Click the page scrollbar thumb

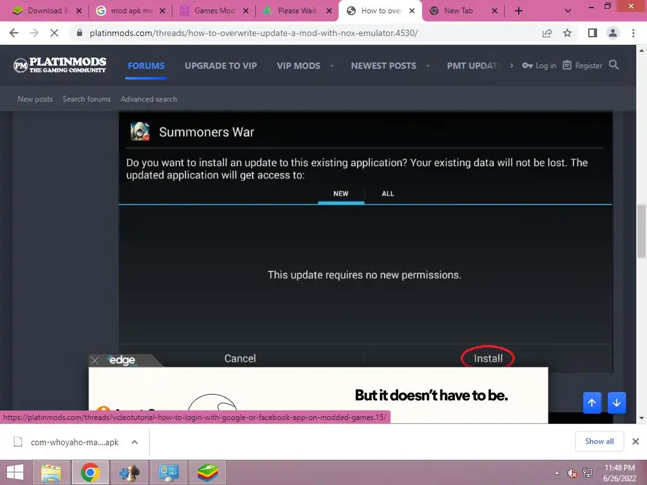(641, 231)
